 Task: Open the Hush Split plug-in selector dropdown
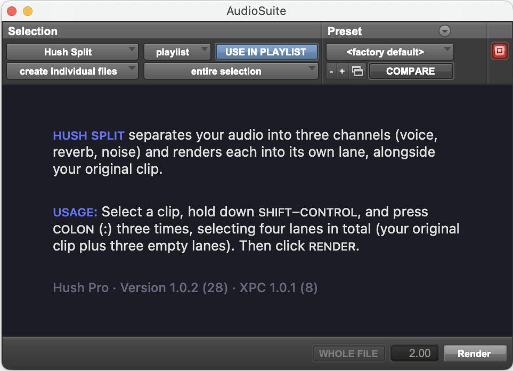pos(72,52)
